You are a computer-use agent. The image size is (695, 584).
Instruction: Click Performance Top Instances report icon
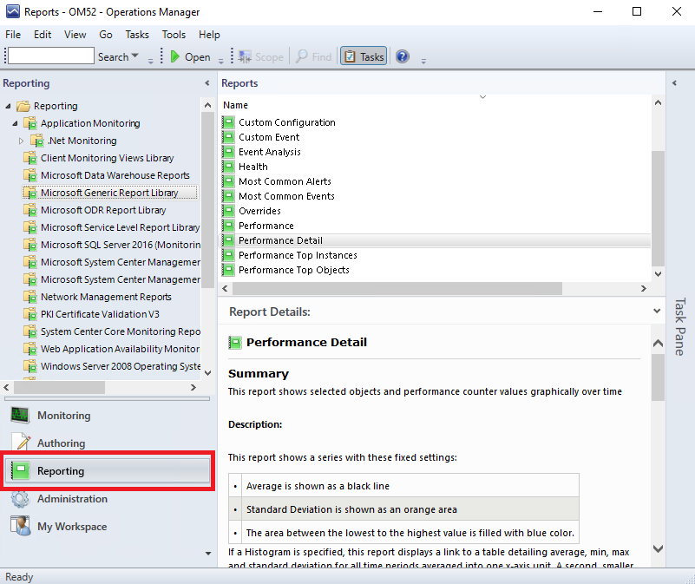point(228,255)
